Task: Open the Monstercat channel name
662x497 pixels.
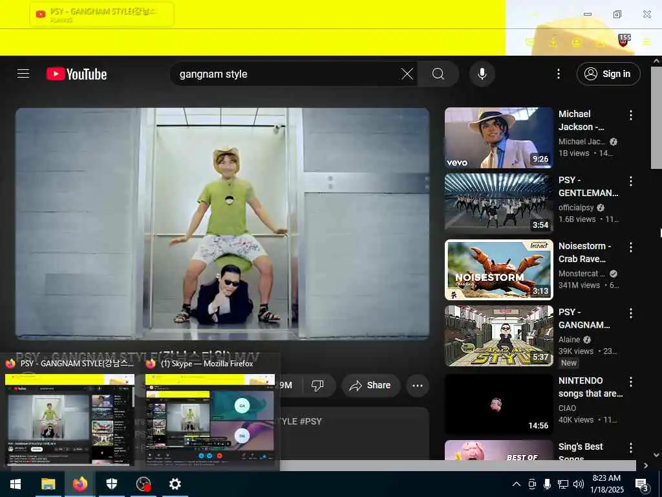Action: click(581, 274)
